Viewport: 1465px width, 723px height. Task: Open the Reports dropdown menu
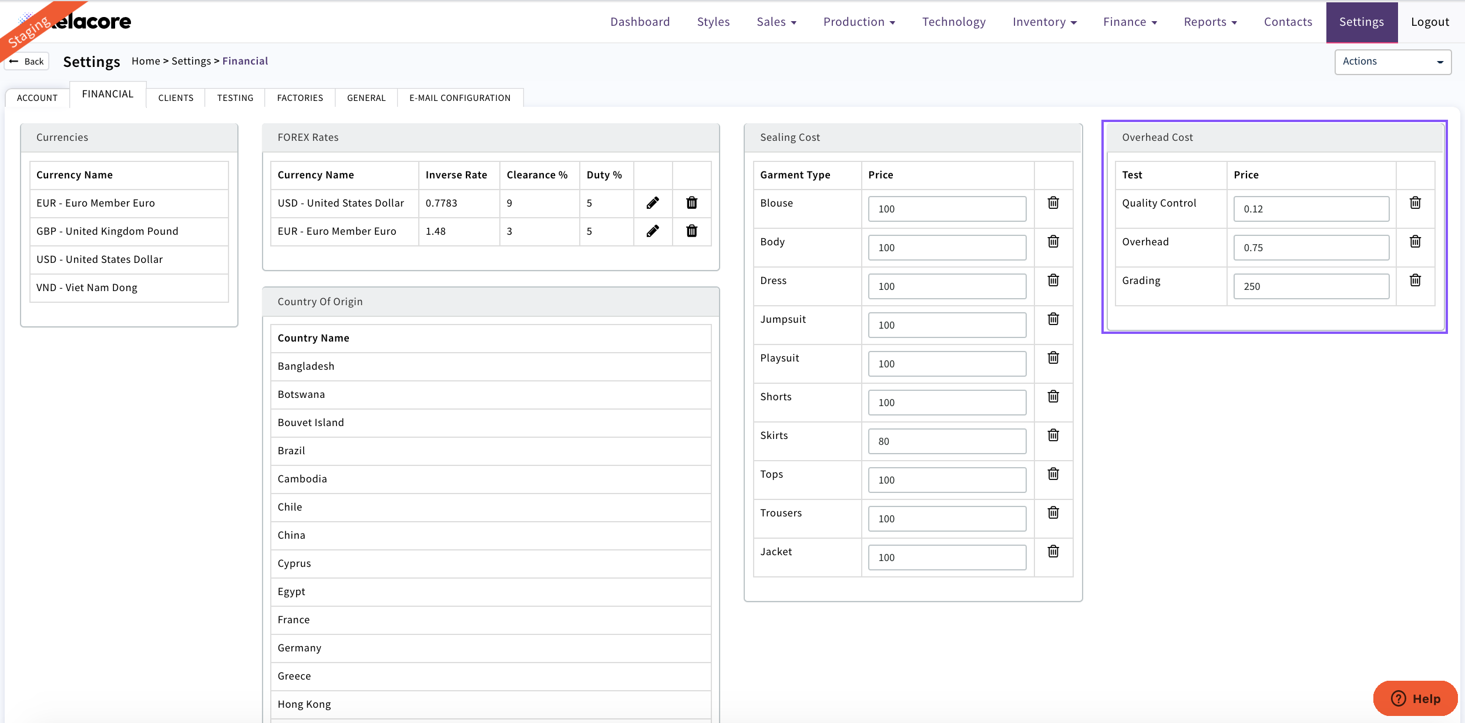tap(1209, 22)
